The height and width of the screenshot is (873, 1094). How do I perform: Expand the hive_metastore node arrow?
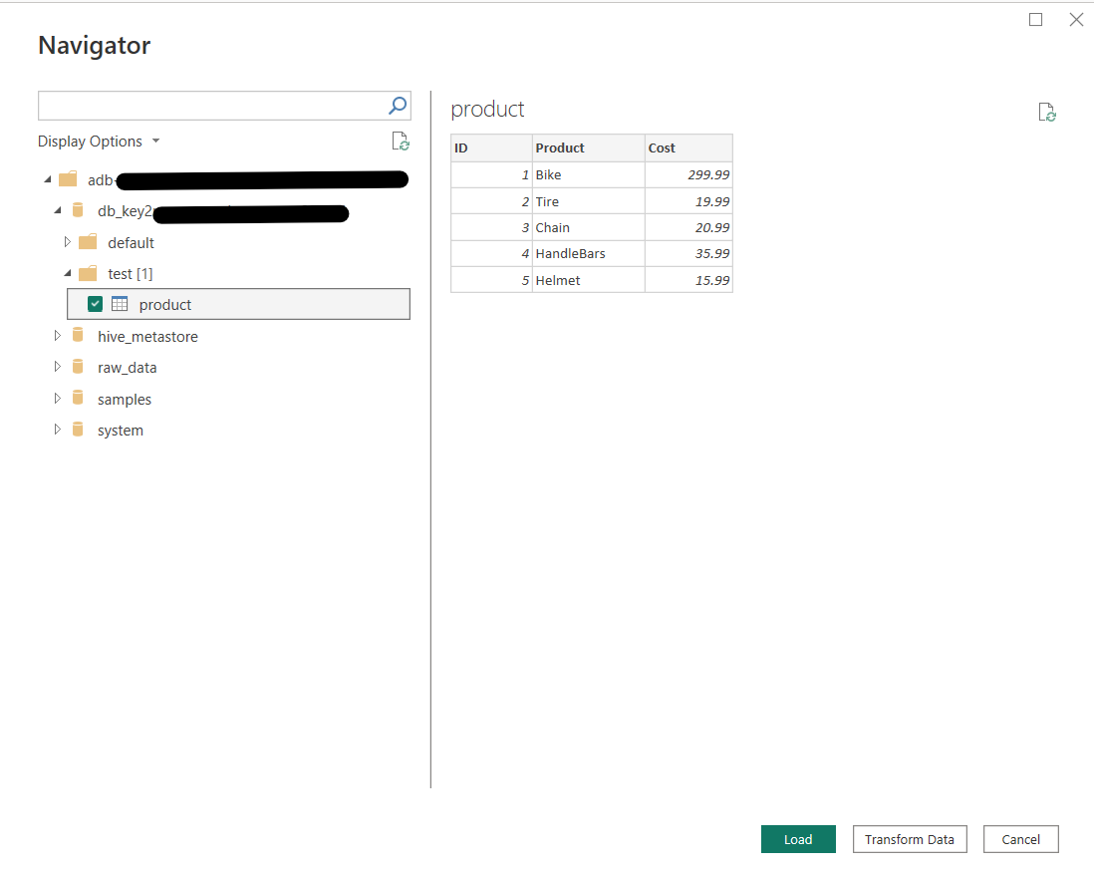(x=58, y=336)
